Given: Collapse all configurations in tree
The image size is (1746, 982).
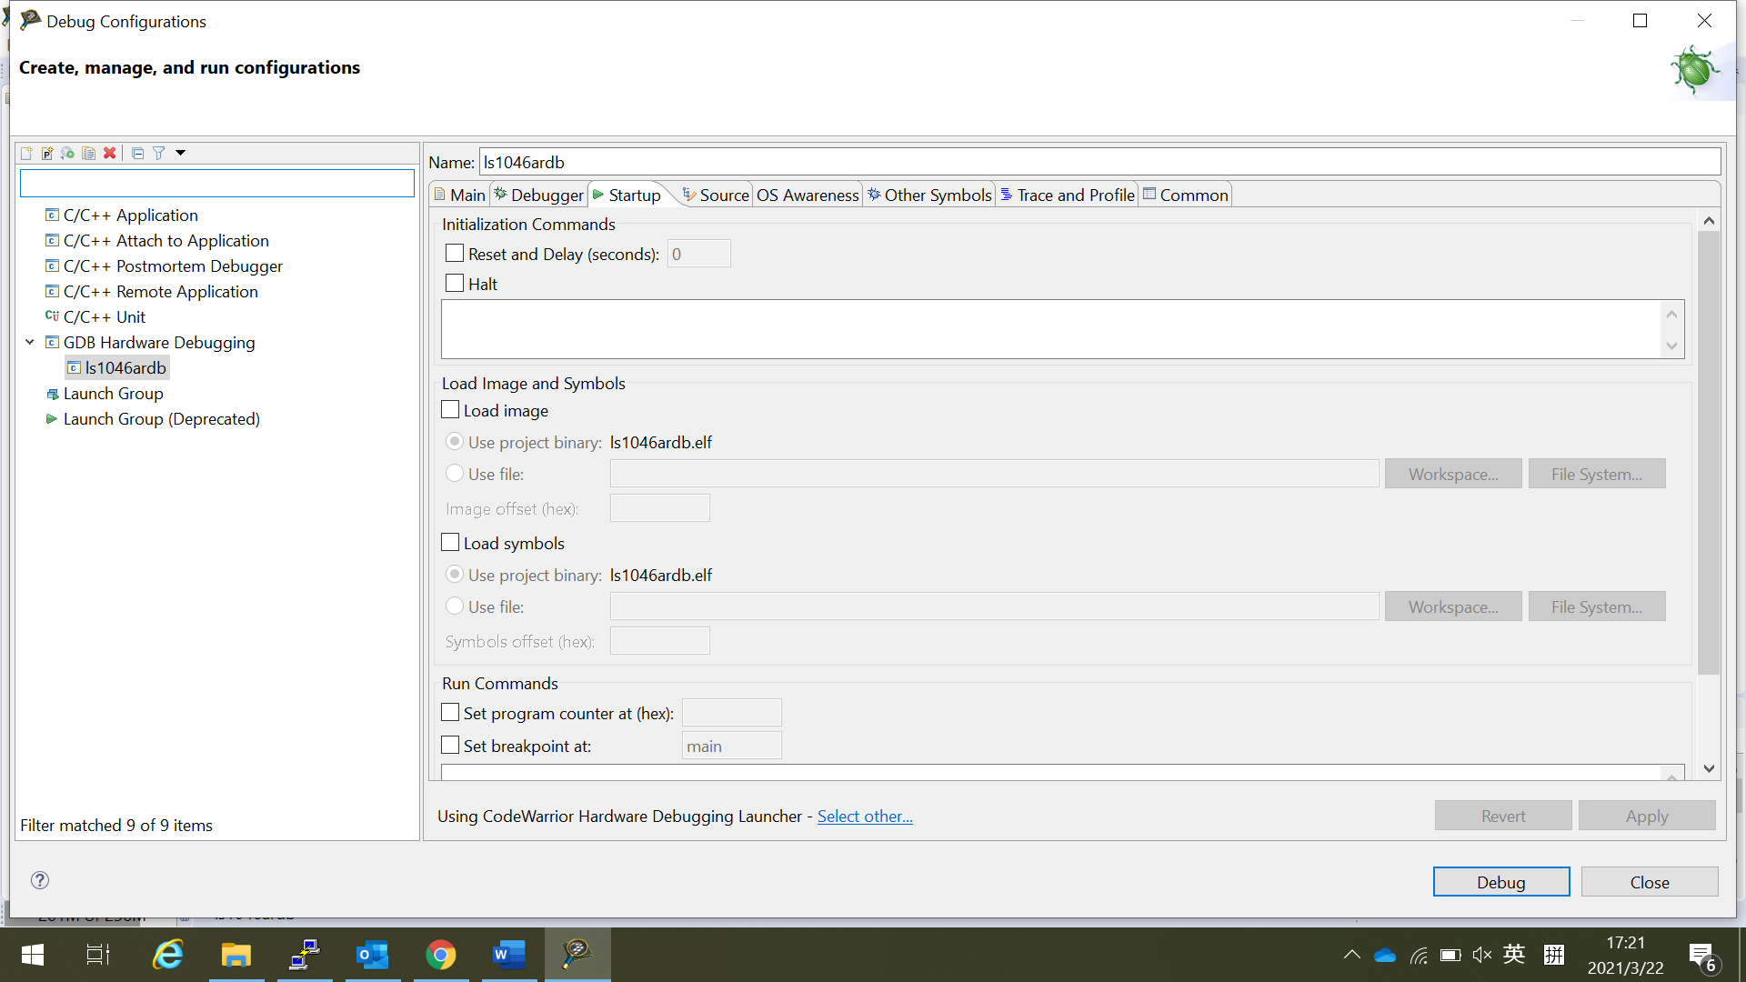Looking at the screenshot, I should (137, 153).
